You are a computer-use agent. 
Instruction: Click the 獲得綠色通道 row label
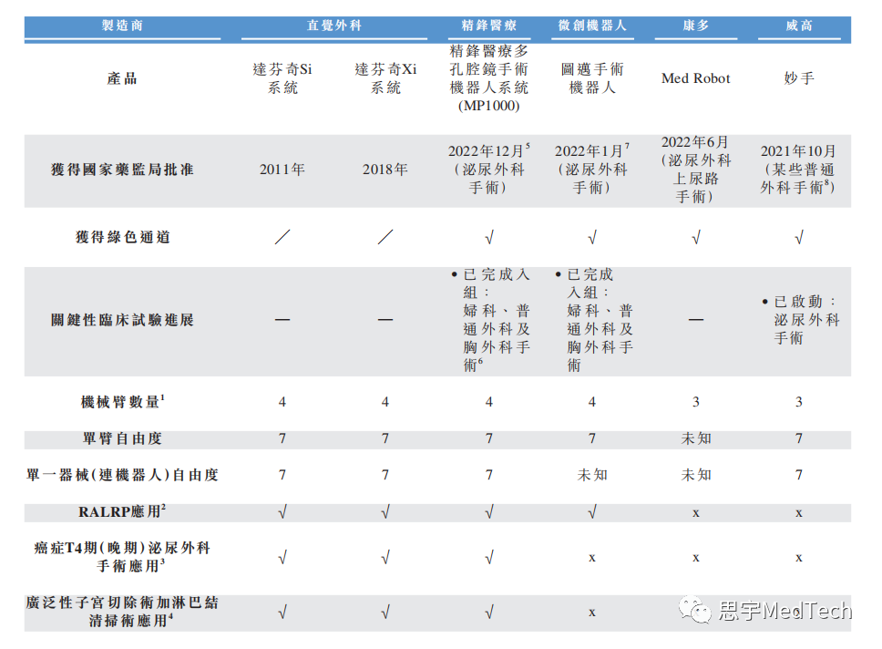(122, 238)
